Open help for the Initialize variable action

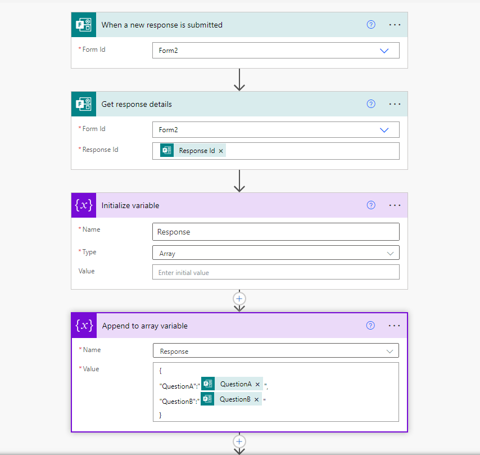[371, 205]
